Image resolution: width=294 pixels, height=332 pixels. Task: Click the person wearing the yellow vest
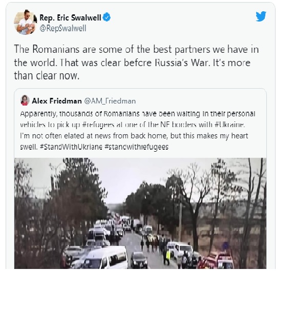(168, 257)
